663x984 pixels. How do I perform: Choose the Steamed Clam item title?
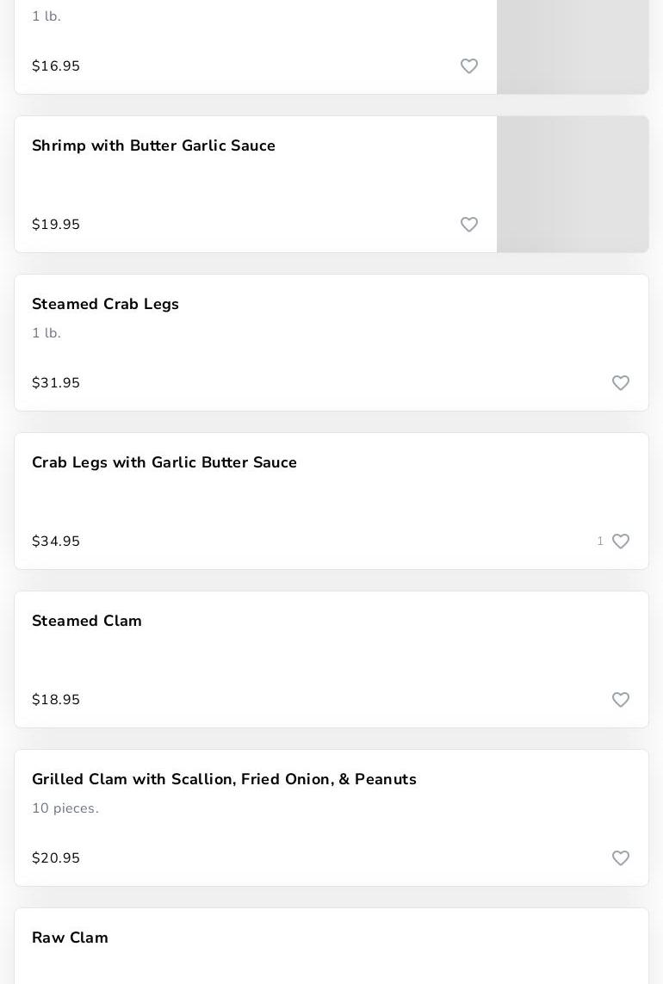87,622
